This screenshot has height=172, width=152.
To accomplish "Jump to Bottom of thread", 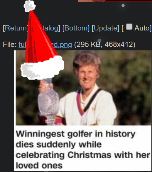I will pos(76,28).
